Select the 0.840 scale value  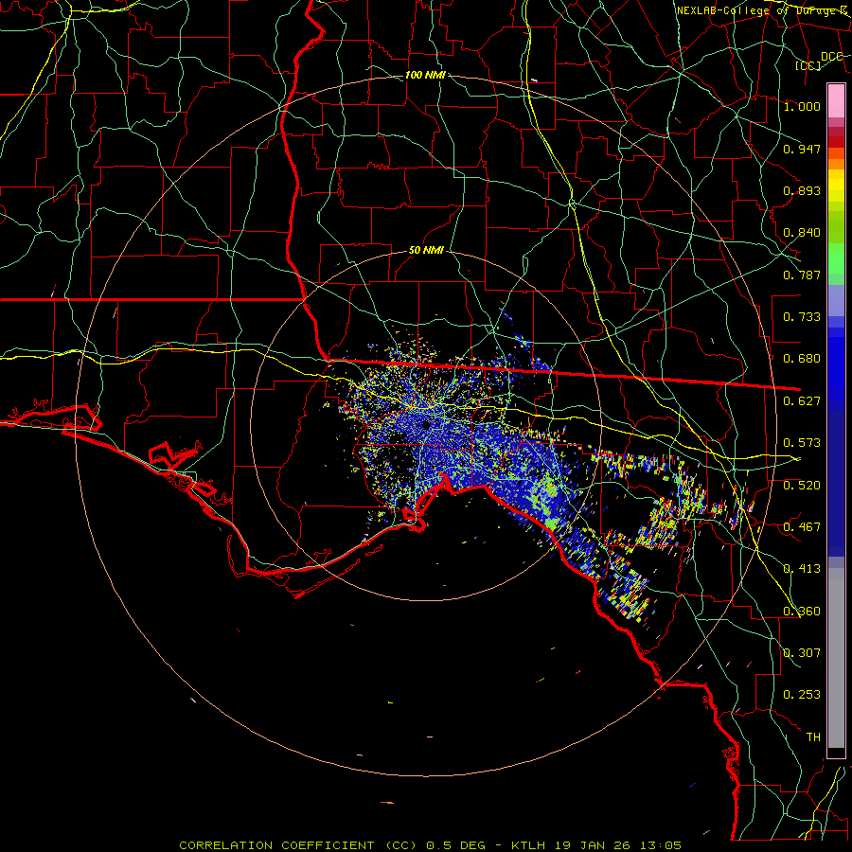(x=802, y=233)
